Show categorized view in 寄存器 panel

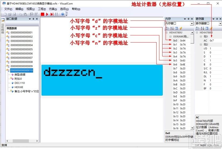pyautogui.click(x=198, y=28)
